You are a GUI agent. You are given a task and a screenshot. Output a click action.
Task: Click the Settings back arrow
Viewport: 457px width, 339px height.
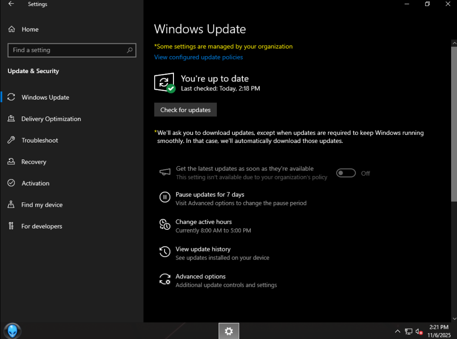(x=11, y=4)
